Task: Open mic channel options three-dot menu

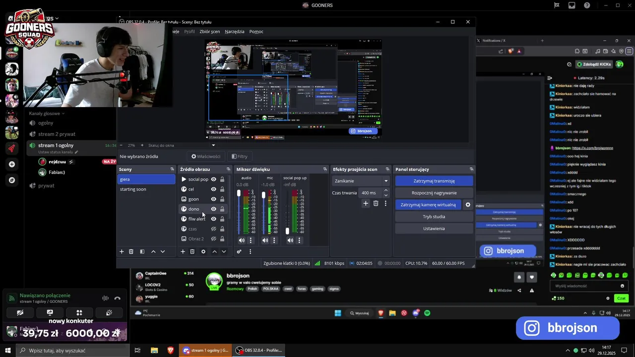Action: click(x=274, y=240)
